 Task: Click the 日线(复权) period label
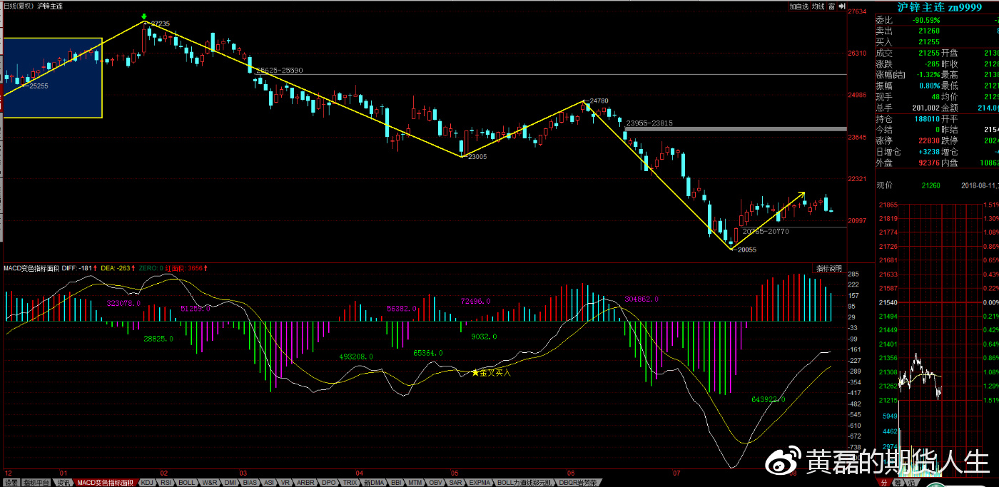click(x=17, y=6)
